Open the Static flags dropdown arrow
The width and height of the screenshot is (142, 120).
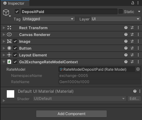(139, 11)
